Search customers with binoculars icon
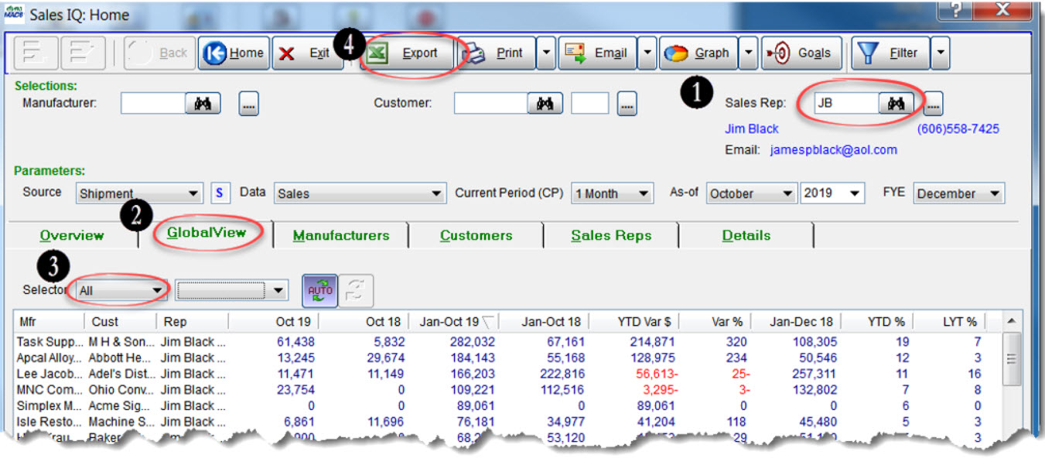 545,103
